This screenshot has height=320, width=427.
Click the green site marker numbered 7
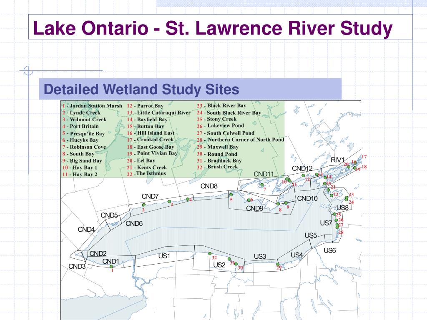262,185
